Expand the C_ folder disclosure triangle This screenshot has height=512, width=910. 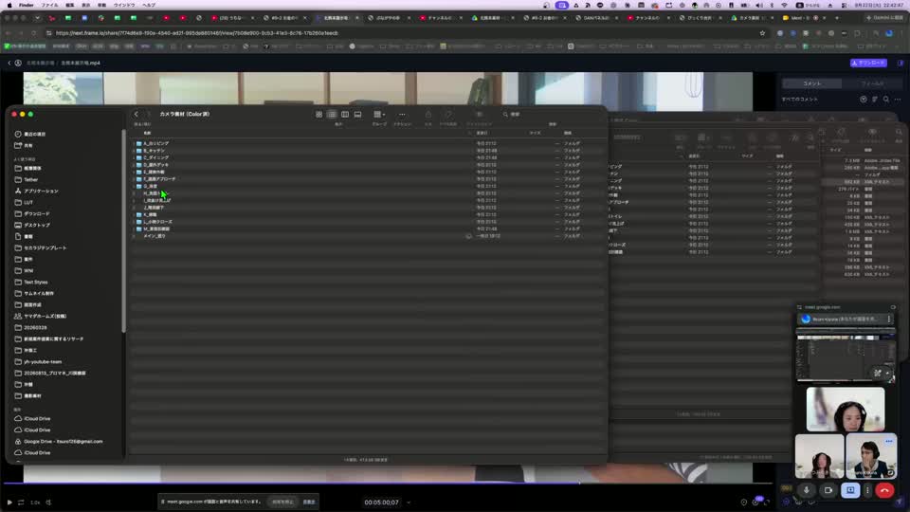(134, 158)
